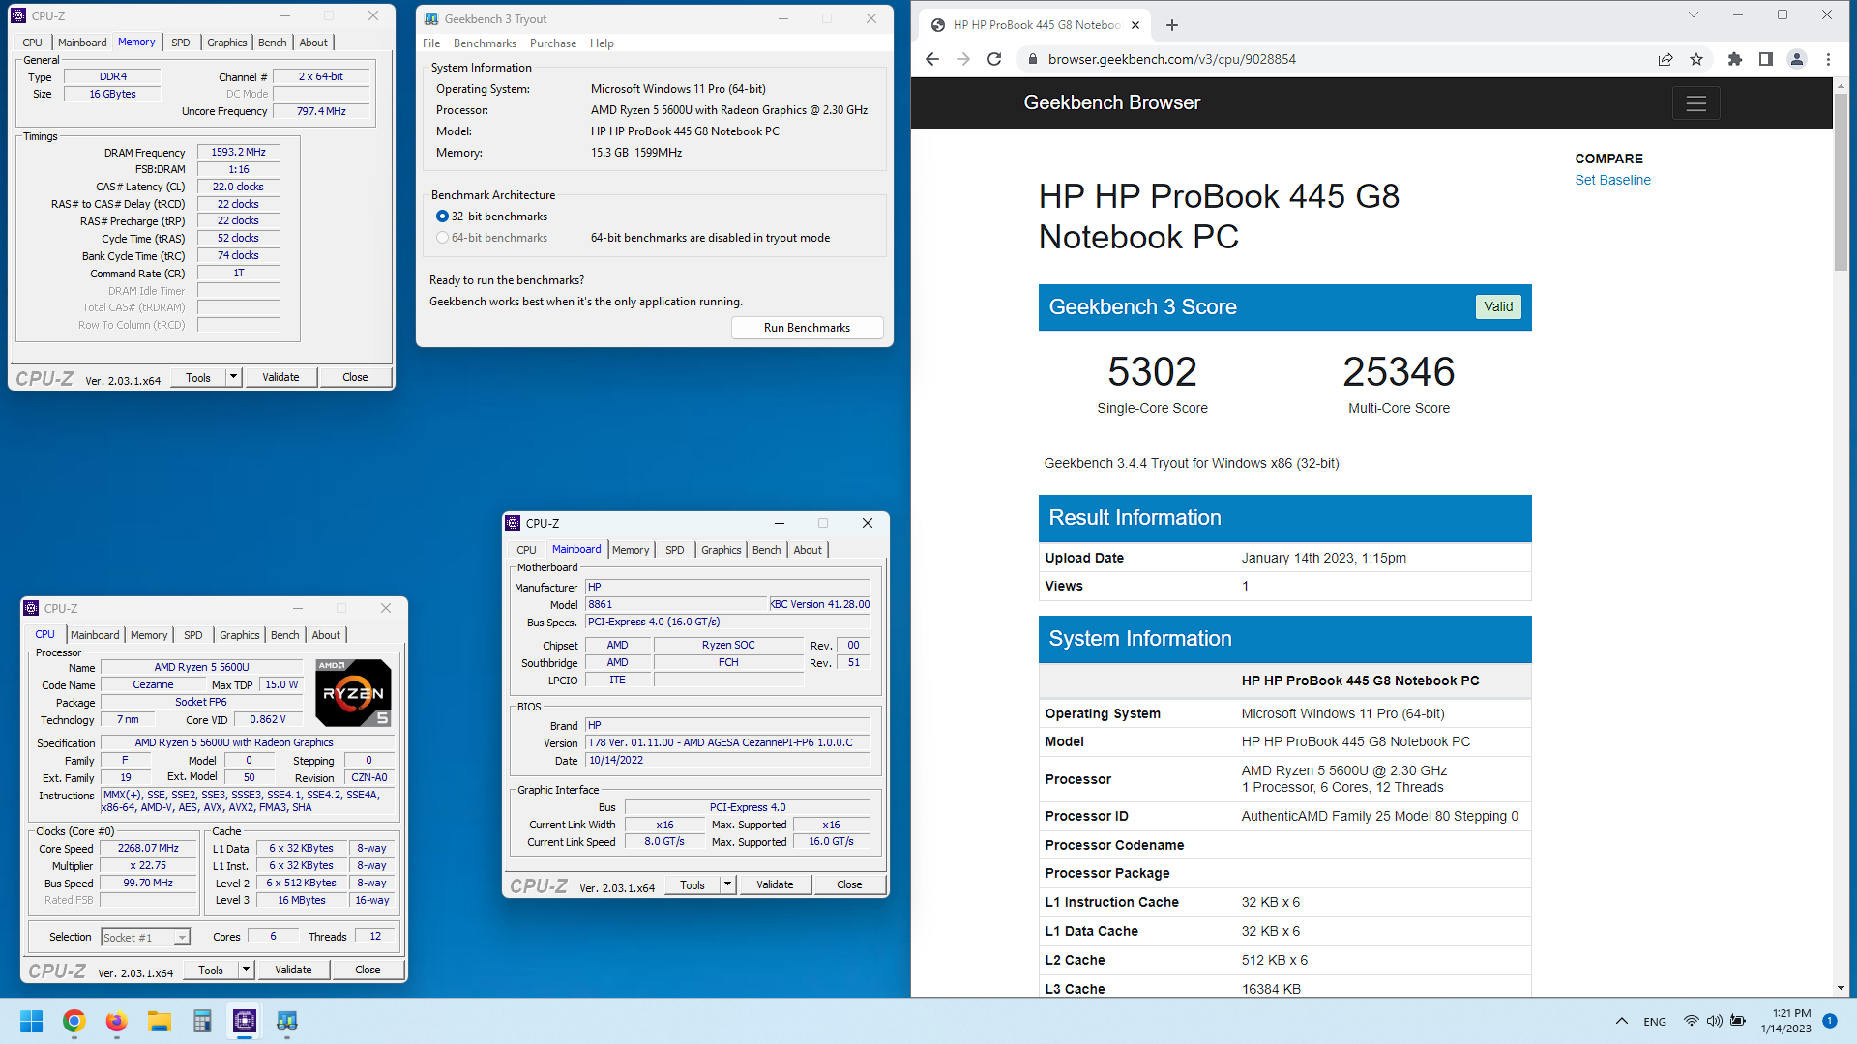The width and height of the screenshot is (1857, 1044).
Task: Click Validate in CPU-Z Memory window
Action: pyautogui.click(x=280, y=377)
